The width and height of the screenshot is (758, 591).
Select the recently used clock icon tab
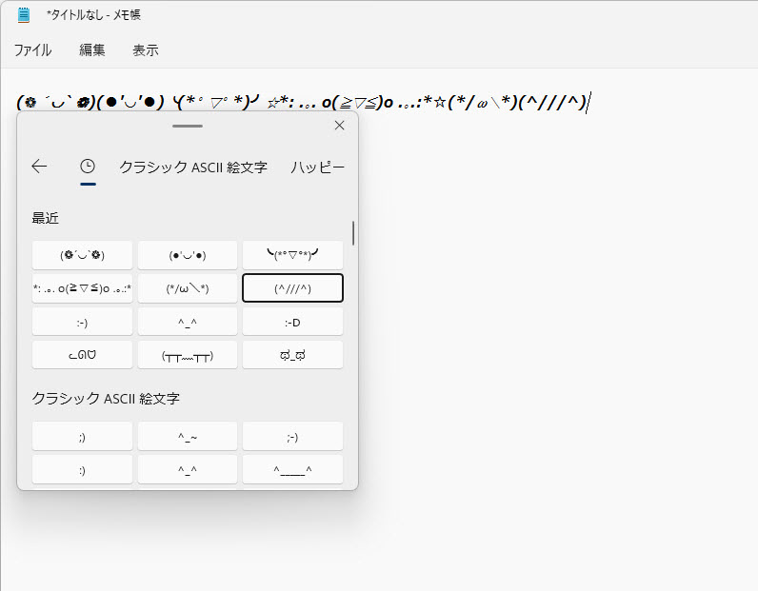point(88,167)
